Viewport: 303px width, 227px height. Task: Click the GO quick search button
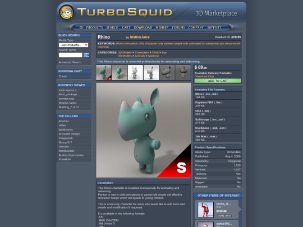86,55
